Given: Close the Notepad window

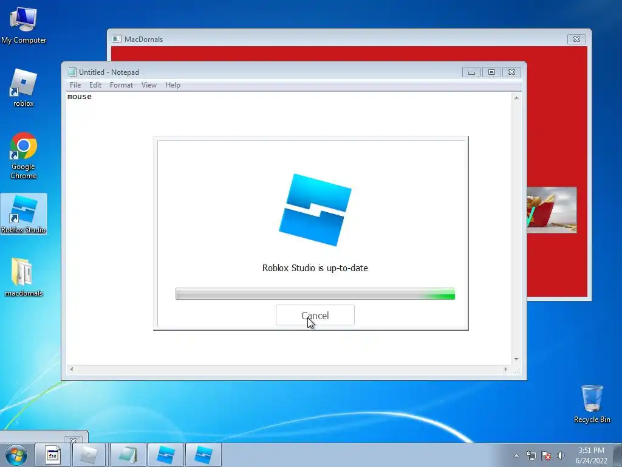Looking at the screenshot, I should [x=511, y=72].
